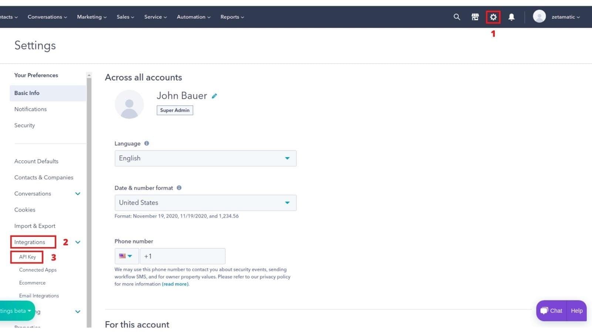Open Import & Export settings

pos(35,226)
